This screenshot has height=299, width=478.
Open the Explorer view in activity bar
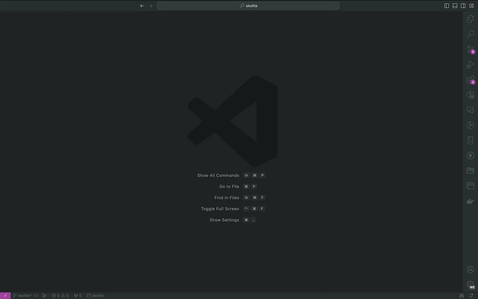[470, 19]
